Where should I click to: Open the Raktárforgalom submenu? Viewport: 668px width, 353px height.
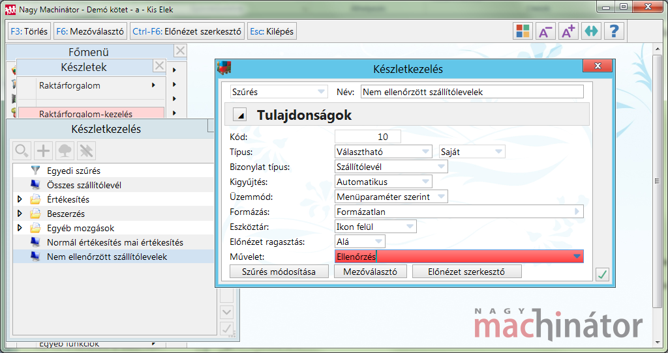(91, 85)
